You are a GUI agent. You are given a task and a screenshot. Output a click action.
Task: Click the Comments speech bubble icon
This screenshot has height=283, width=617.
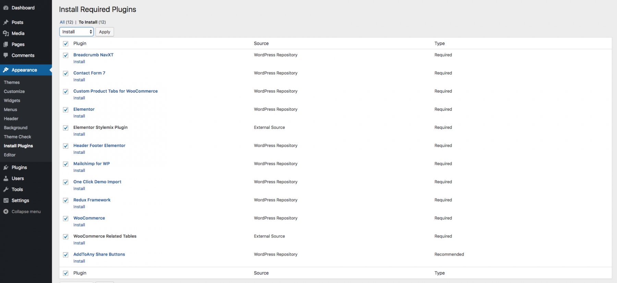(x=6, y=55)
